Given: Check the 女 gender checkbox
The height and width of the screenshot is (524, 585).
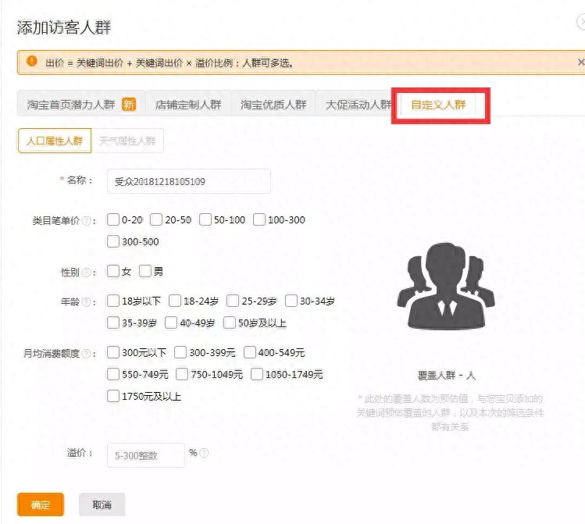Looking at the screenshot, I should tap(113, 271).
